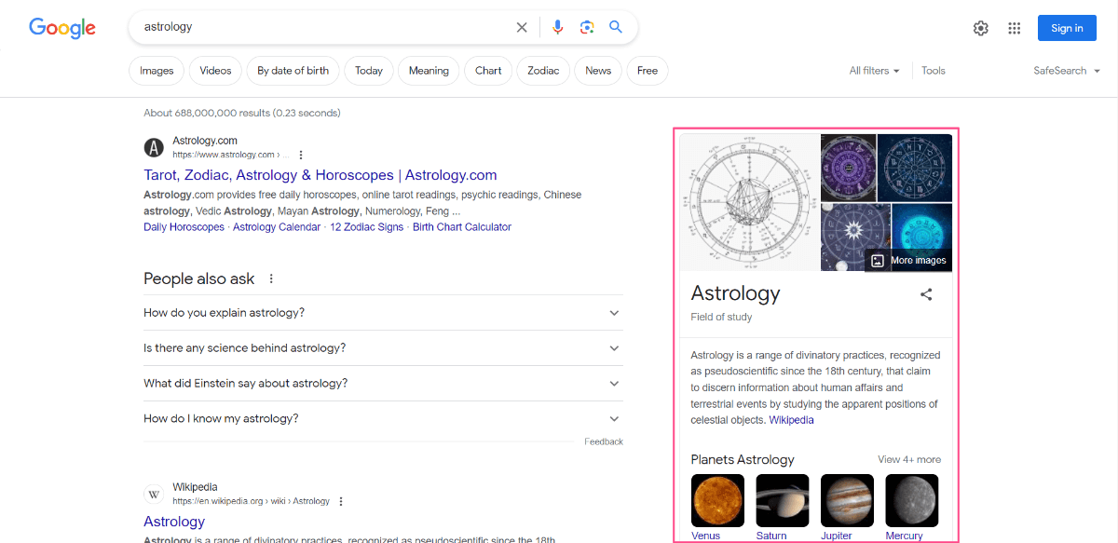The width and height of the screenshot is (1118, 543).
Task: Click the Sign in button
Action: (x=1067, y=28)
